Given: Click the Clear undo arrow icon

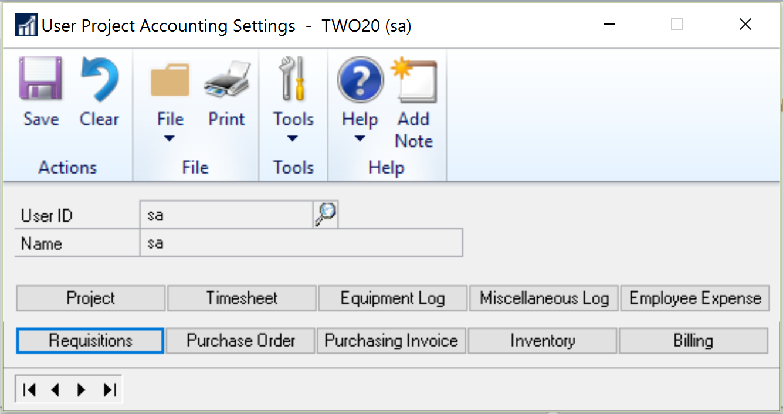Looking at the screenshot, I should coord(99,79).
